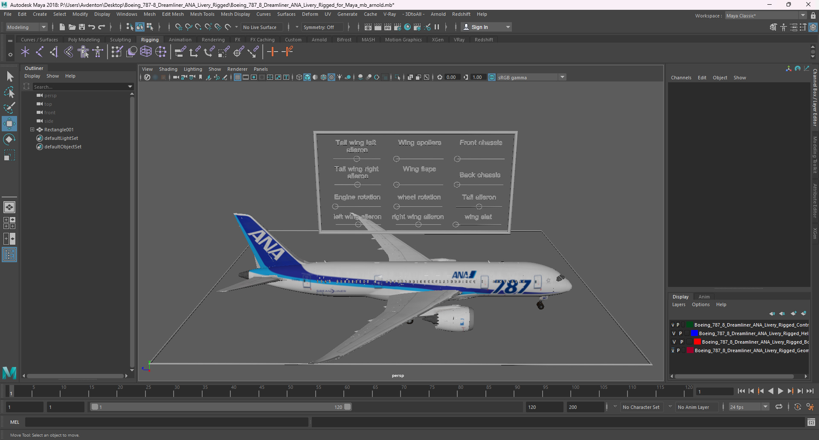Toggle visibility V of the Geom layer
Image resolution: width=819 pixels, height=440 pixels.
point(673,350)
